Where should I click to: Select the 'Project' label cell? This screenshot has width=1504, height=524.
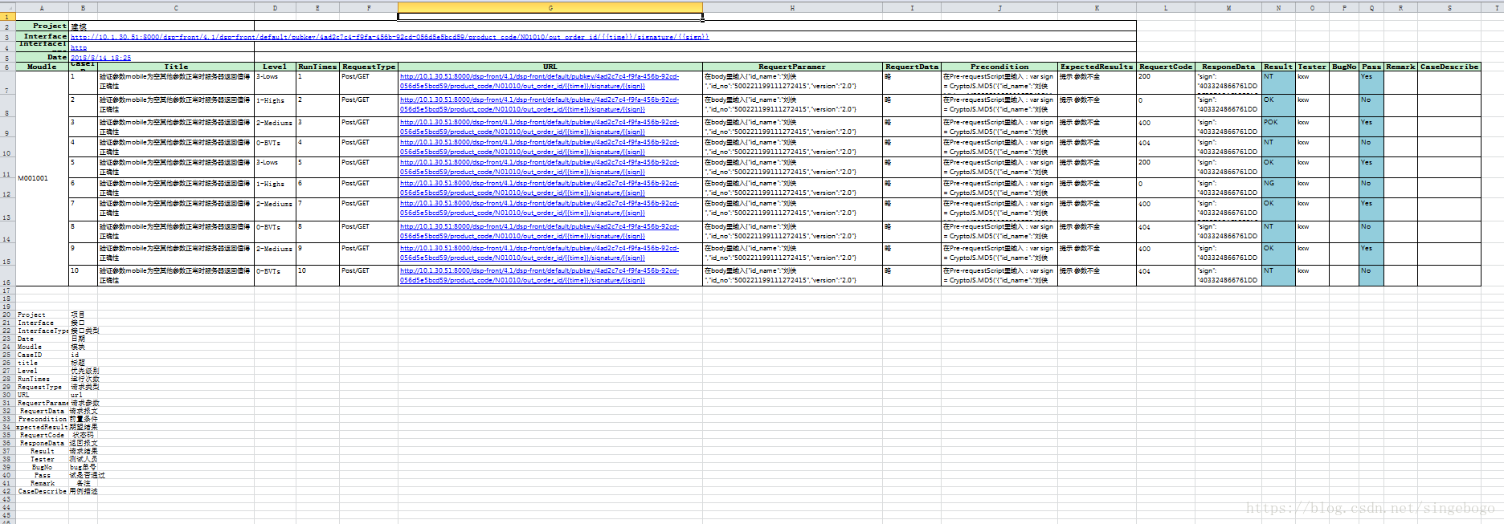42,26
